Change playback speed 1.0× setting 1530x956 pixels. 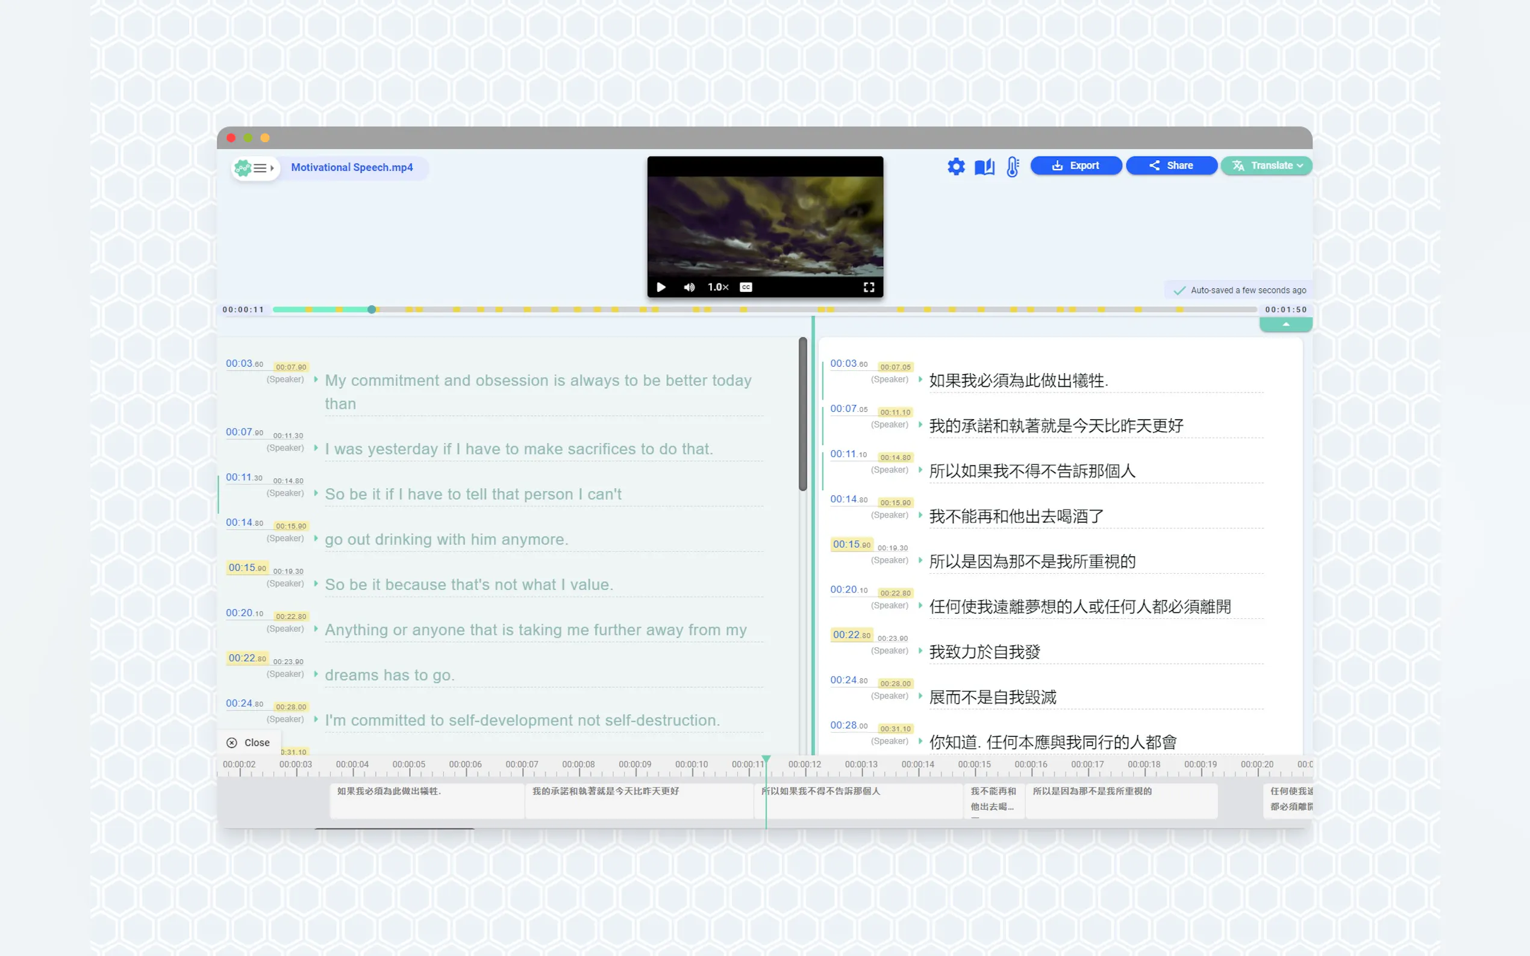(x=717, y=287)
